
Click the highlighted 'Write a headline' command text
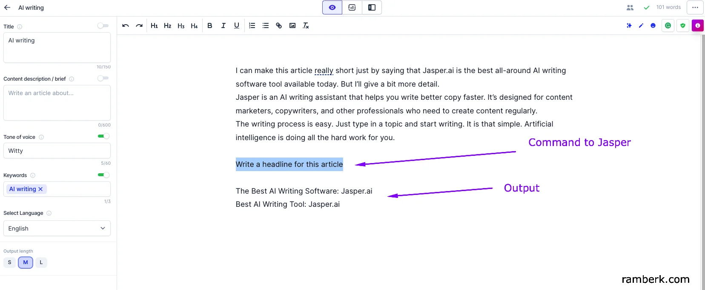[289, 164]
